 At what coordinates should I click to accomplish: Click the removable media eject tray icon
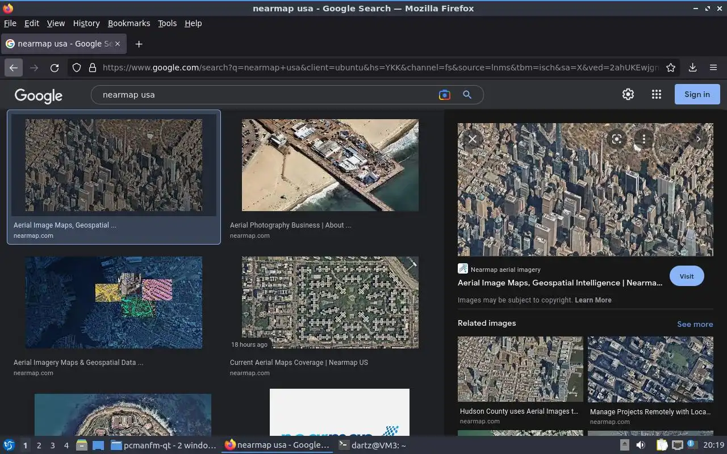click(624, 445)
